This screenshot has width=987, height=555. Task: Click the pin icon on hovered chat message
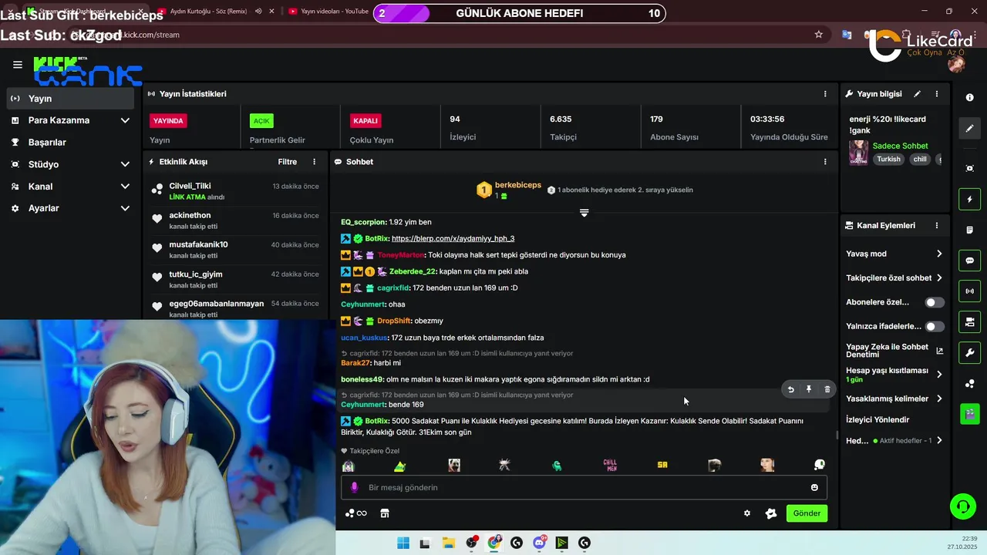[809, 389]
